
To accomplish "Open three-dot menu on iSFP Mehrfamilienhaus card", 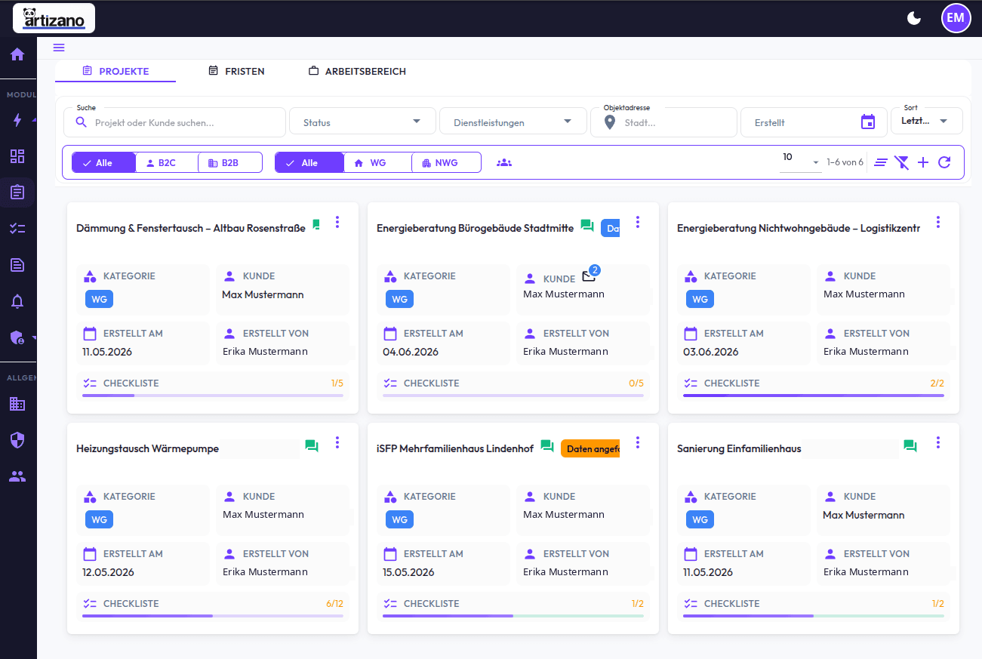I will click(x=638, y=442).
